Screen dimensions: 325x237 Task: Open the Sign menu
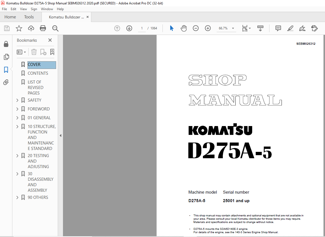click(34, 9)
